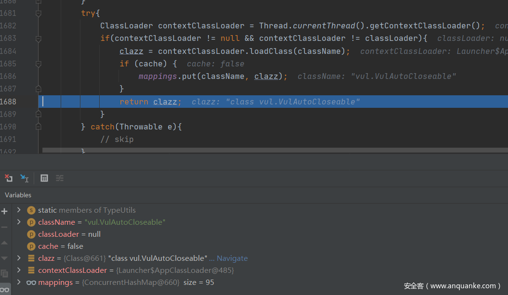Click the Trace Current Stream Chain icon

point(60,178)
